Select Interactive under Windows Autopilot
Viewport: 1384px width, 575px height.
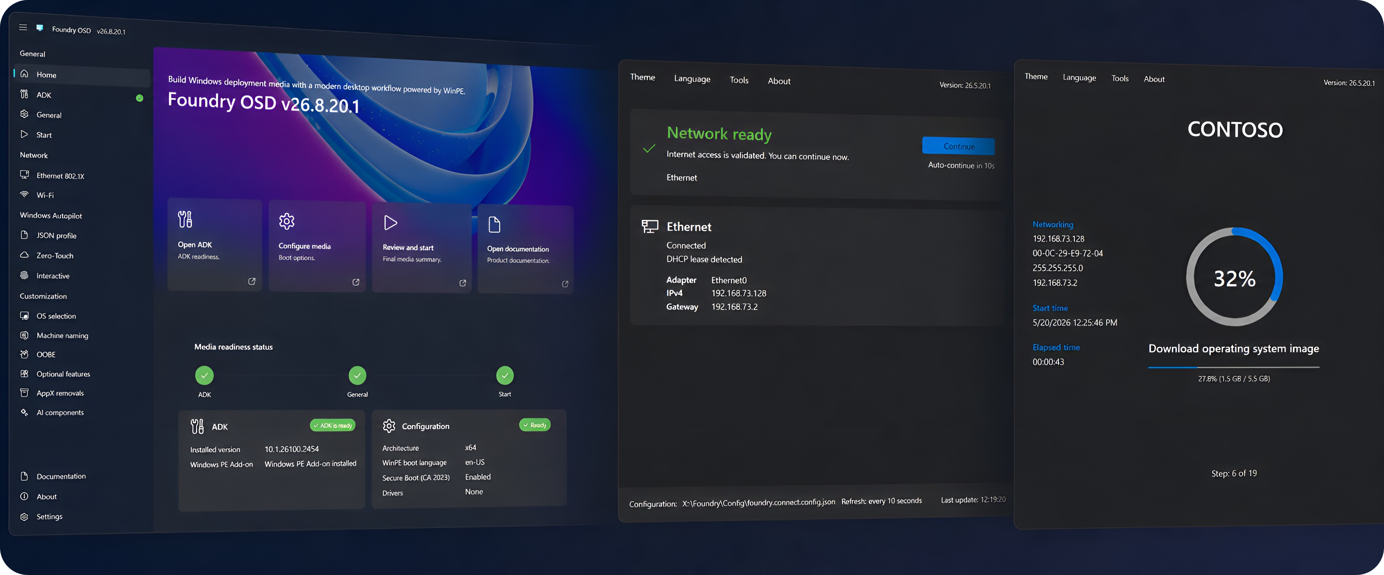(x=82, y=276)
